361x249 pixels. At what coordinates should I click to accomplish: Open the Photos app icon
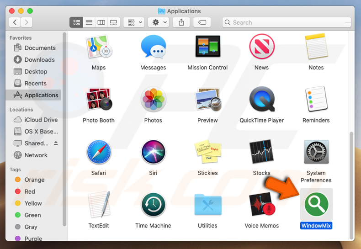point(153,99)
